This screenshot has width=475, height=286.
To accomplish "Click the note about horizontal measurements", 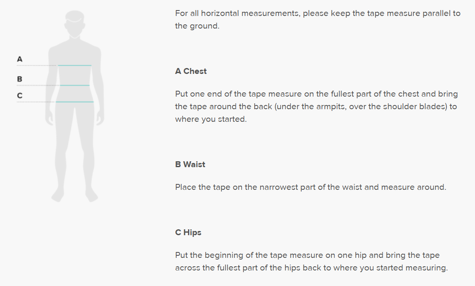I will pos(318,19).
